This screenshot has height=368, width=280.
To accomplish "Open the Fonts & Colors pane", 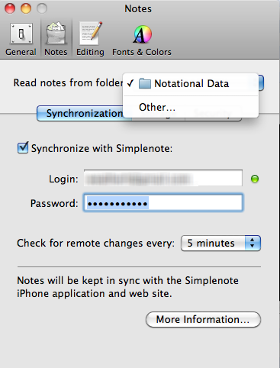I will tap(142, 39).
